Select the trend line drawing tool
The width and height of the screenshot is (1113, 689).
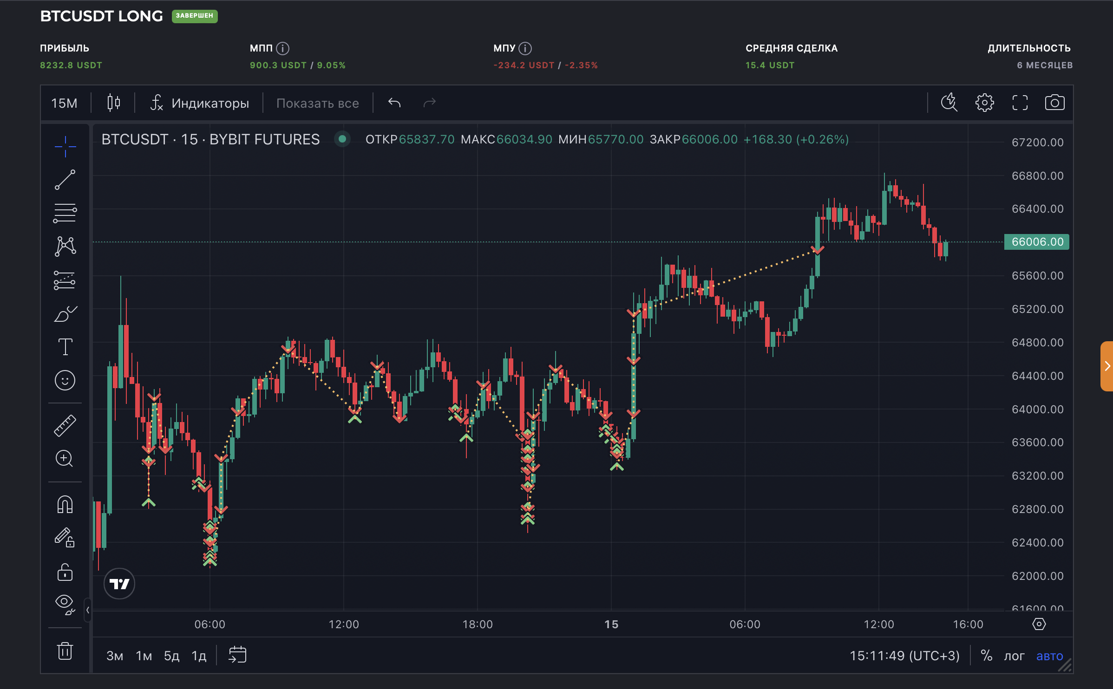pyautogui.click(x=65, y=180)
